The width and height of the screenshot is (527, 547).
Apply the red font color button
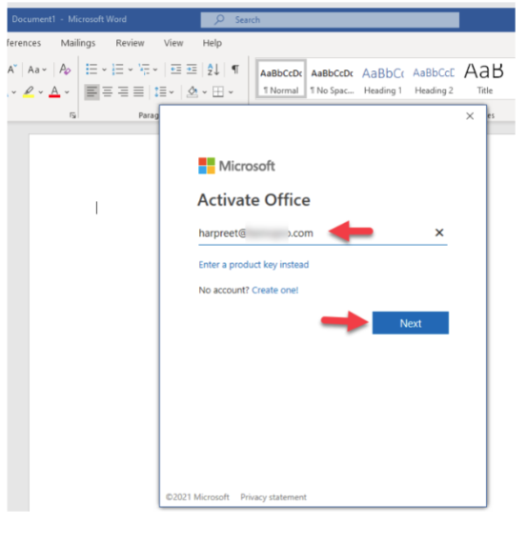tap(54, 91)
